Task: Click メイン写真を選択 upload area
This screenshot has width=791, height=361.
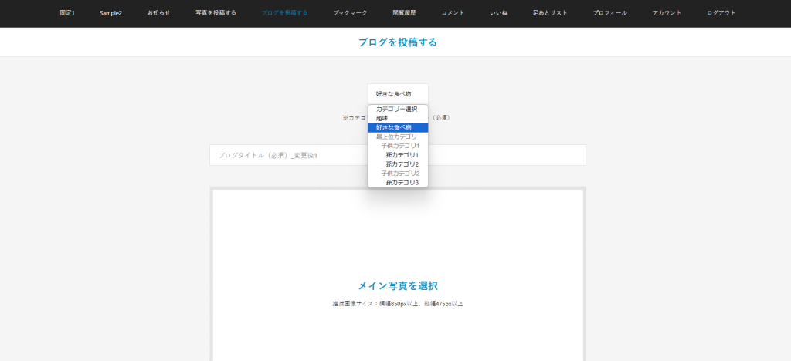Action: point(397,285)
